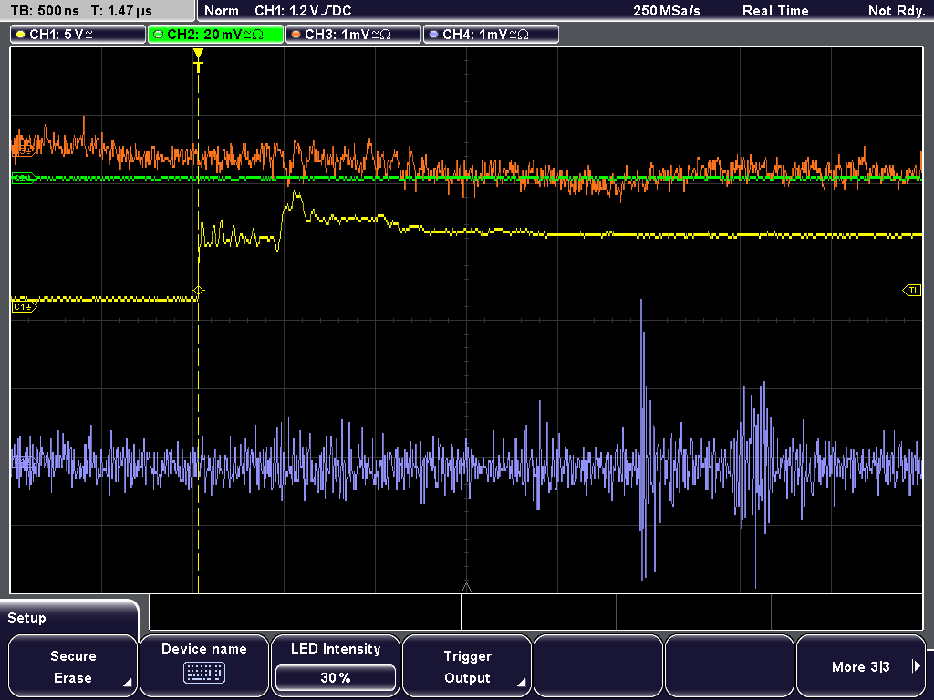Click the Setup menu title tab
This screenshot has width=934, height=700.
[69, 617]
